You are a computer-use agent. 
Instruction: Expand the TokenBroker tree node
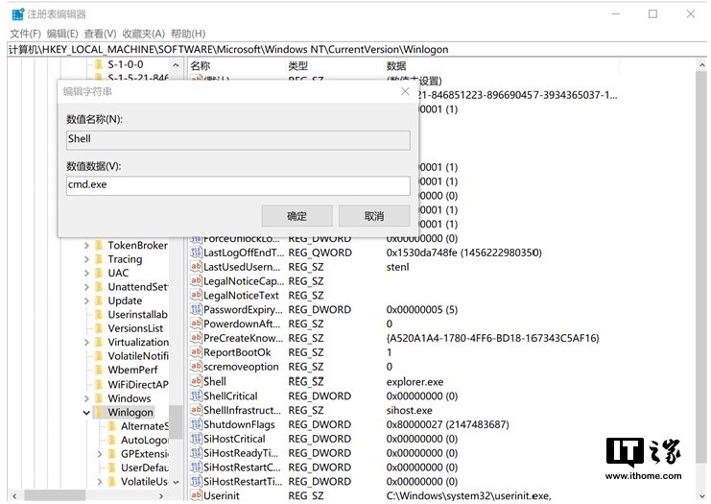pos(86,246)
